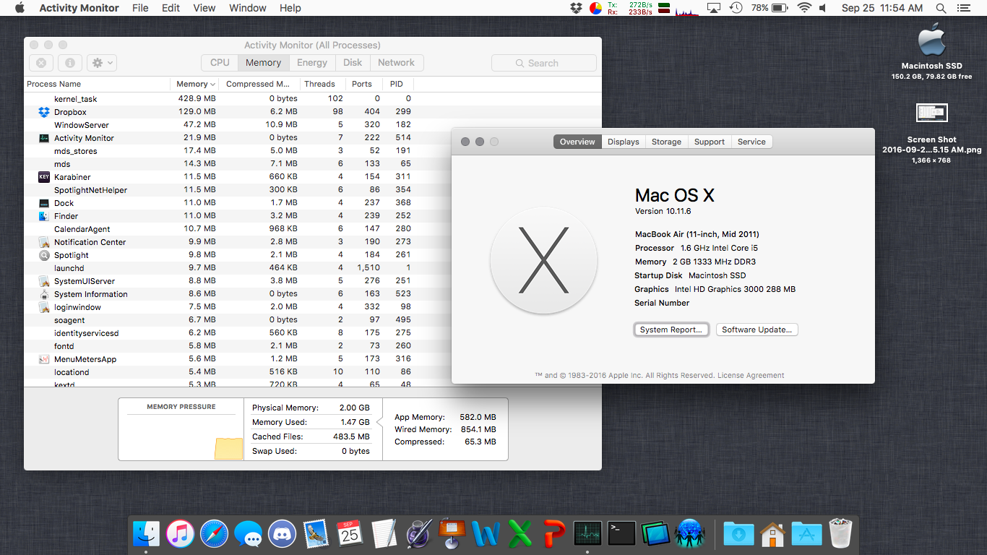The image size is (987, 555).
Task: Switch to the Displays tab in About This Mac
Action: [x=623, y=142]
